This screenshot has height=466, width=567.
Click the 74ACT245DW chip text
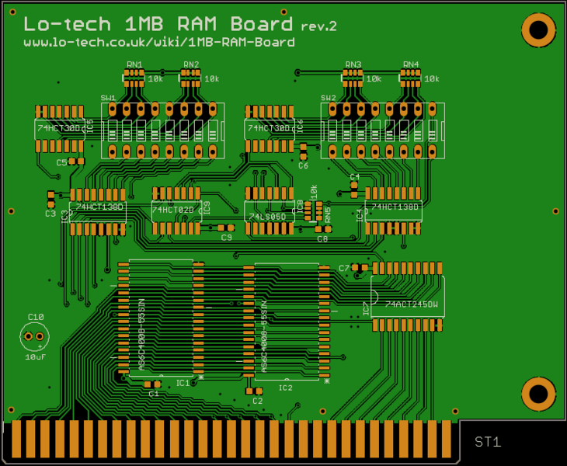pos(412,304)
